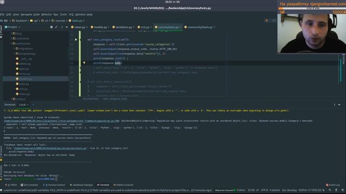Open the Code menu

tap(36, 15)
